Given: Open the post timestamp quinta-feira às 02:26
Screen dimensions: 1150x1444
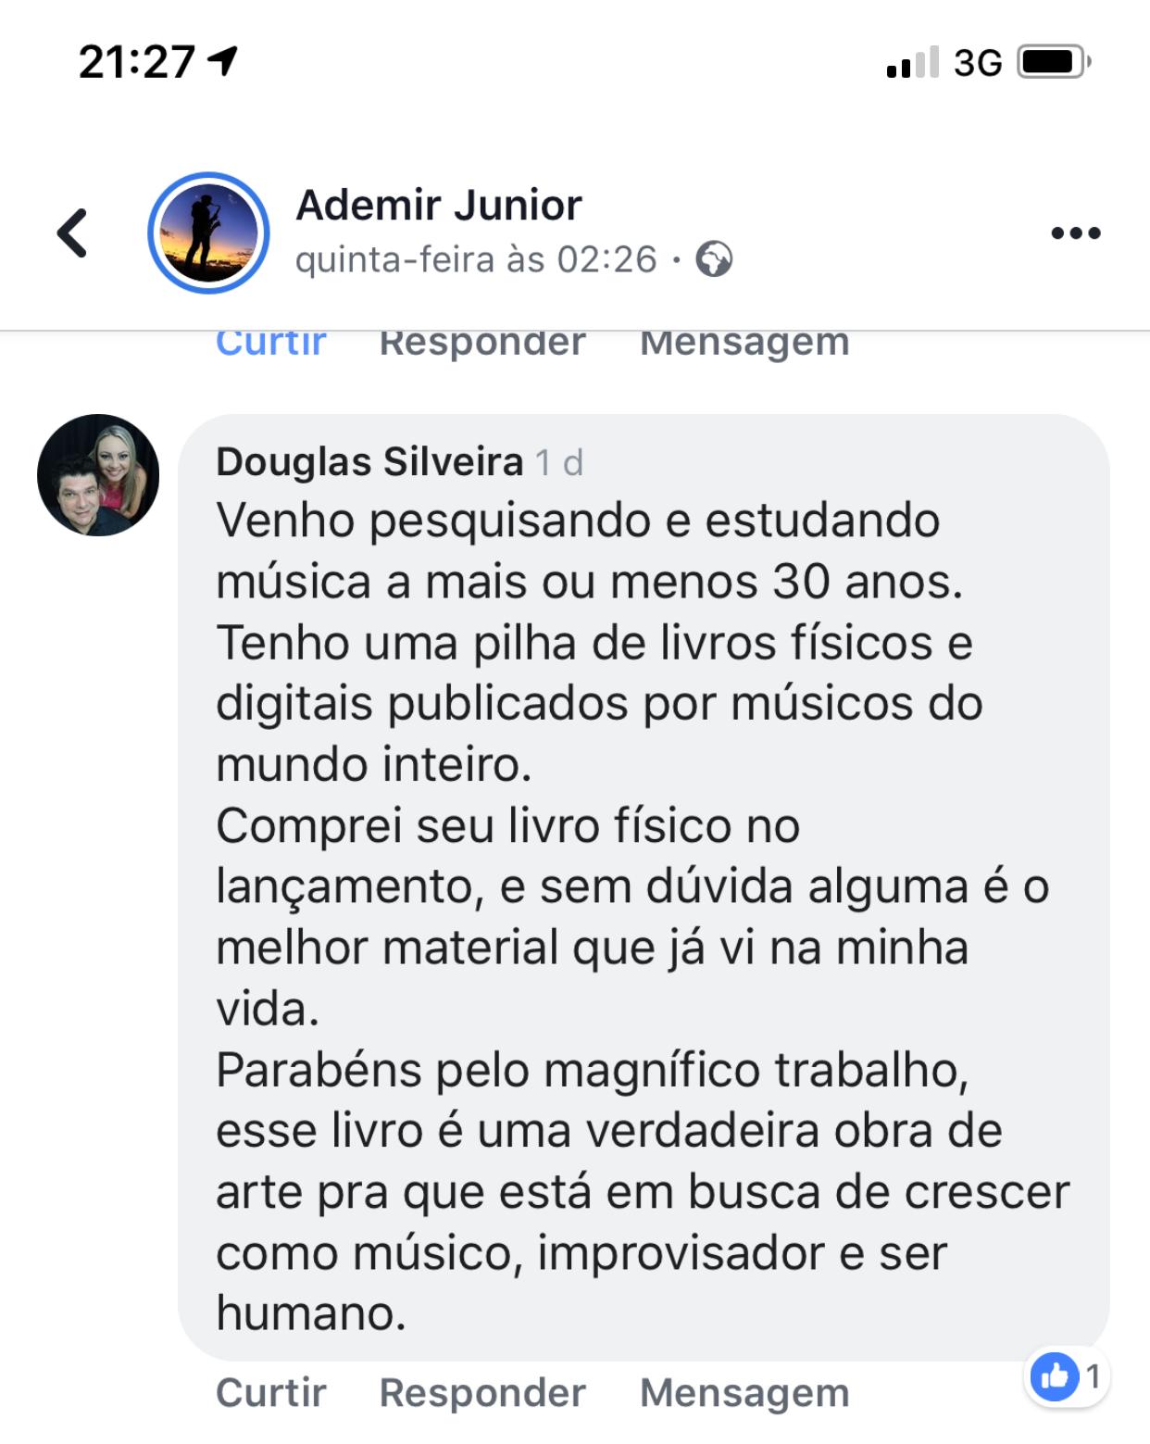Looking at the screenshot, I should pos(476,259).
